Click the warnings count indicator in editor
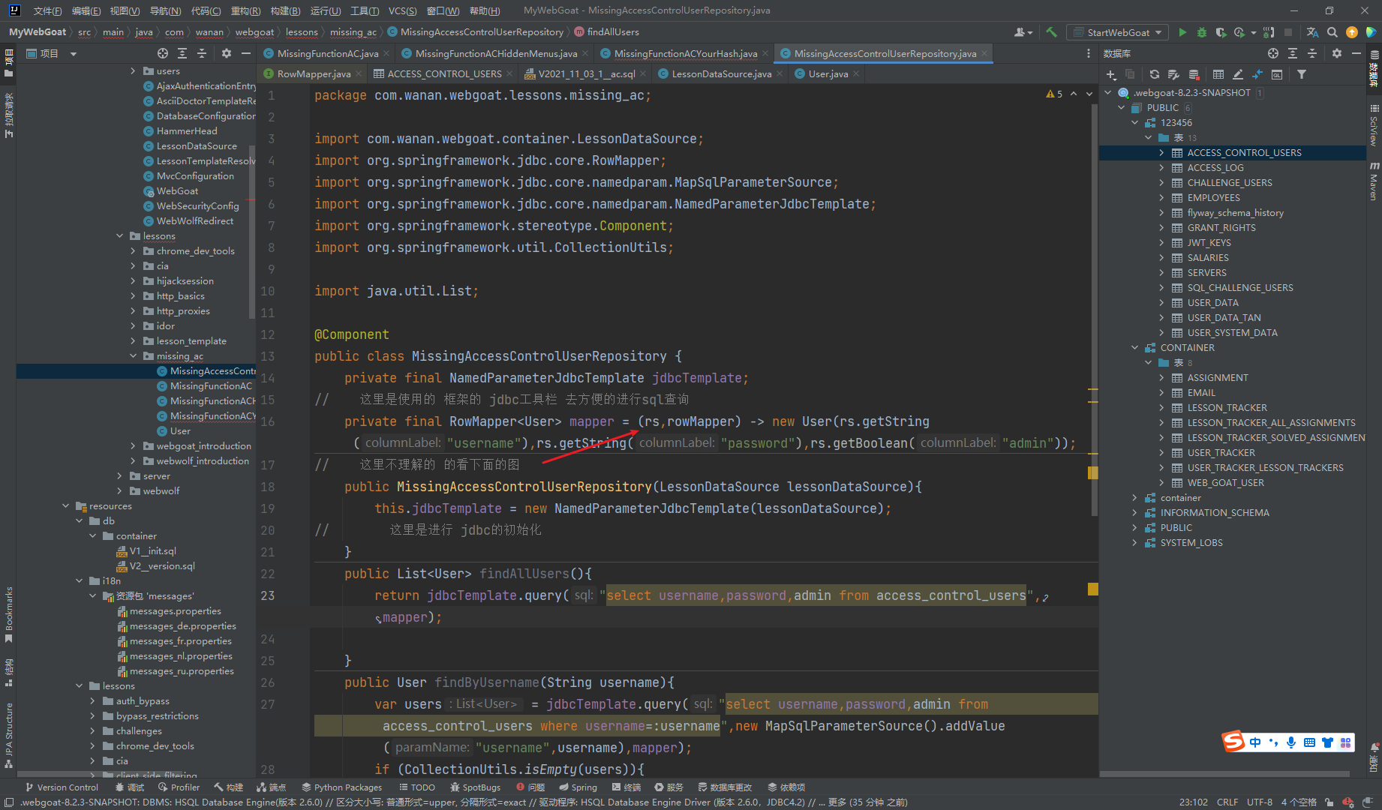This screenshot has width=1382, height=810. pyautogui.click(x=1054, y=94)
